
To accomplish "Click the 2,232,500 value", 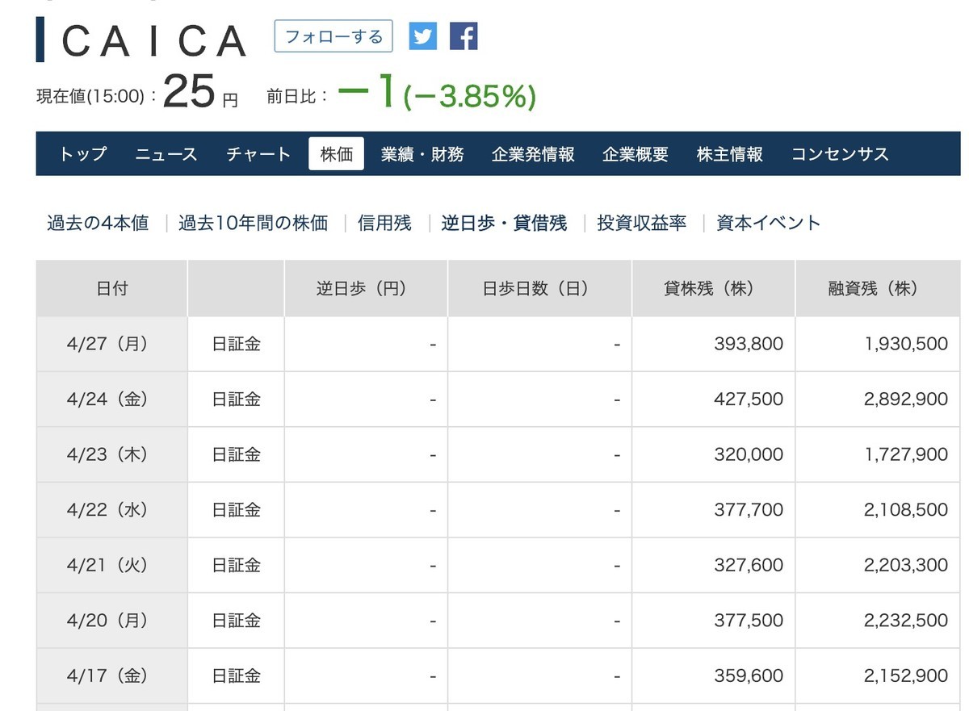I will [x=906, y=621].
